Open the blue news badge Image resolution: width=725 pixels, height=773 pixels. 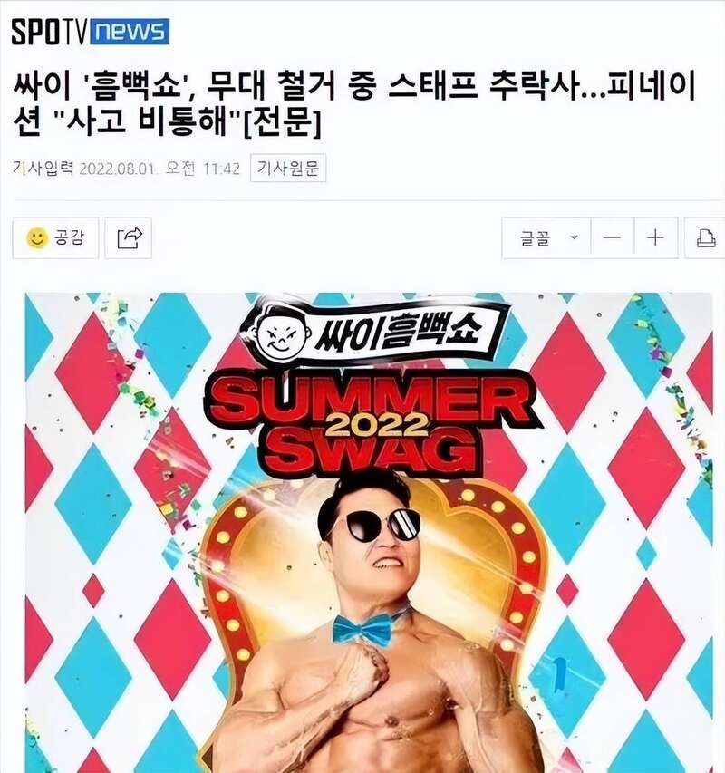click(x=130, y=32)
